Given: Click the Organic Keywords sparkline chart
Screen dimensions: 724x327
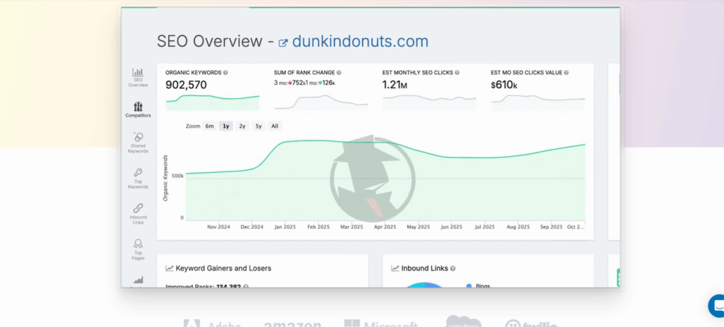Looking at the screenshot, I should pos(212,102).
